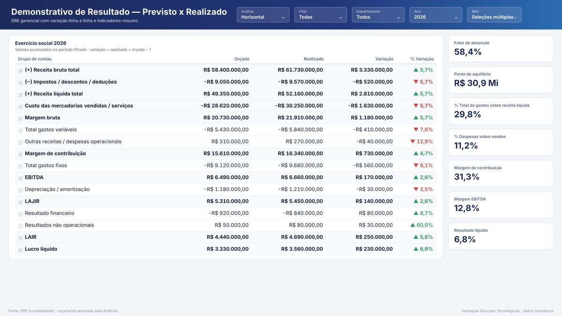Screen dimensions: 562x316
Task: Expand Custo das mercadorias vendidas row
Action: tap(21, 107)
